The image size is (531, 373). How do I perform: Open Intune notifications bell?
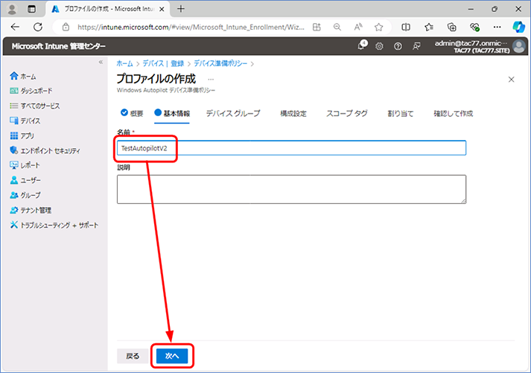361,45
